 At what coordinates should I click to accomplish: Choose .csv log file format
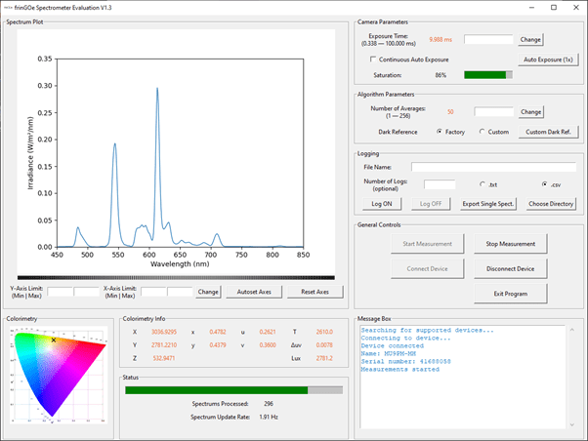[x=543, y=184]
